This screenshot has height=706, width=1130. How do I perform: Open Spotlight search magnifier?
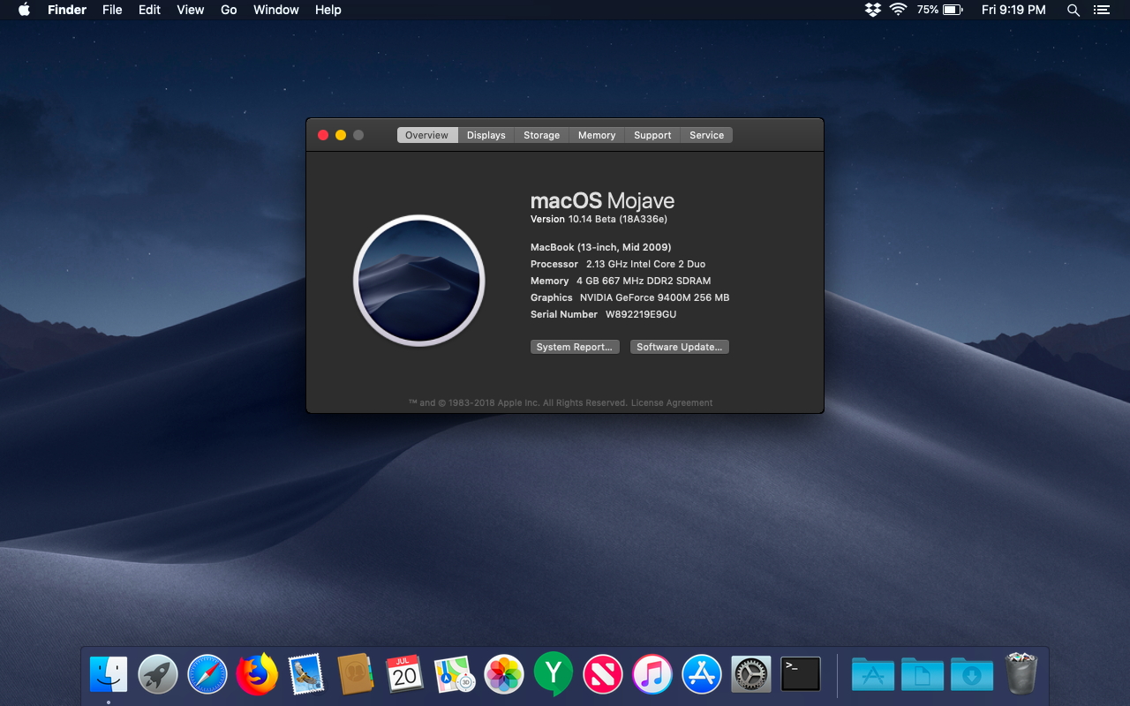[1073, 10]
